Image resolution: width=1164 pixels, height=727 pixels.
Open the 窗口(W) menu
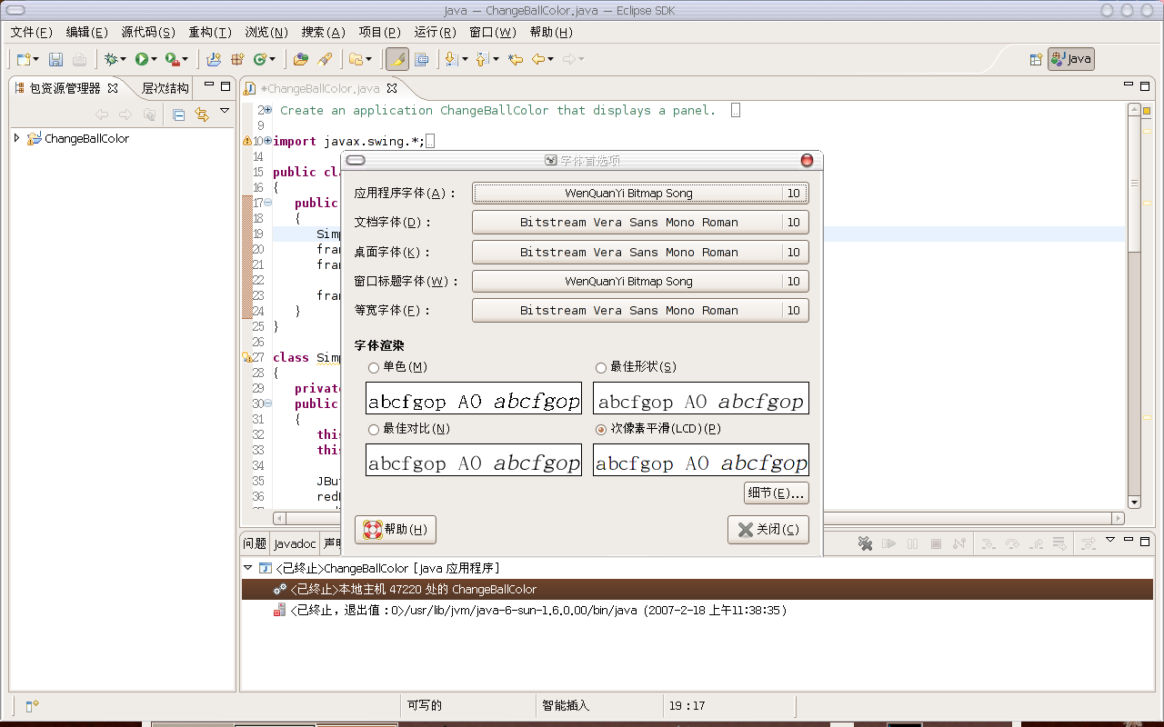click(493, 32)
